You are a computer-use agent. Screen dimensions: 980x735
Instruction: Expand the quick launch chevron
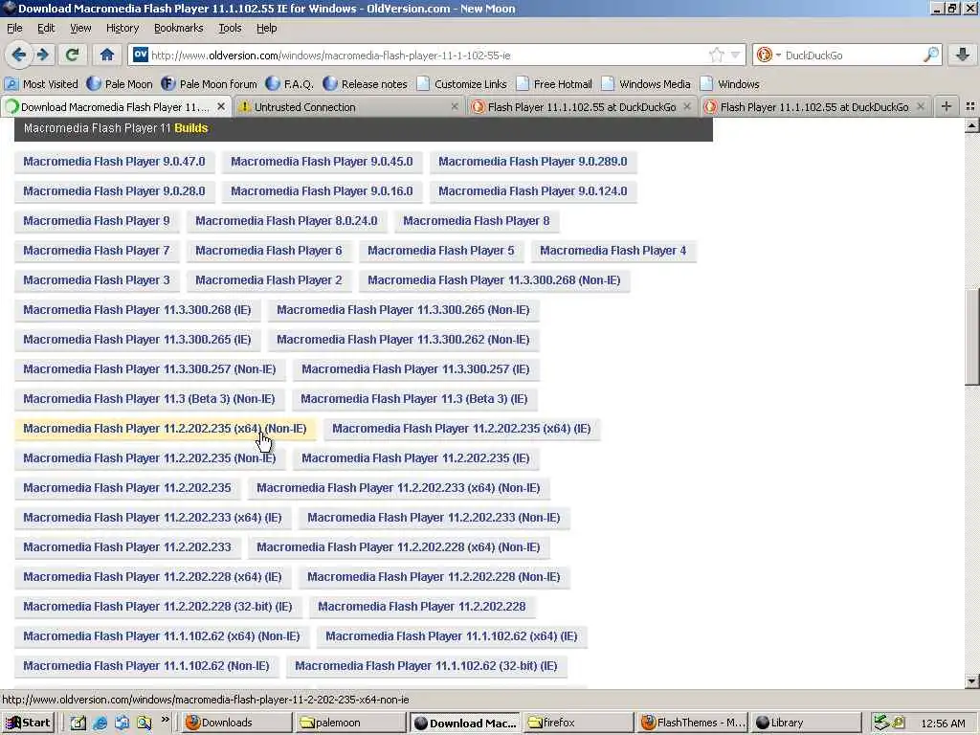click(x=165, y=720)
